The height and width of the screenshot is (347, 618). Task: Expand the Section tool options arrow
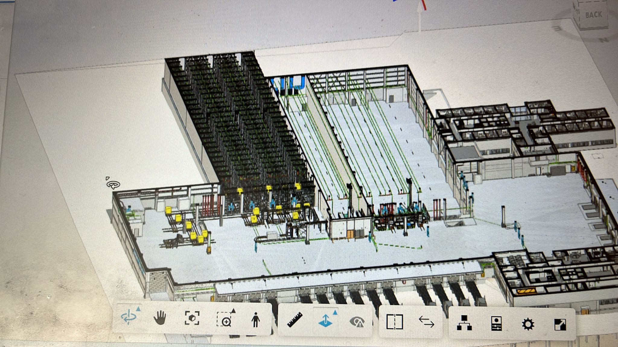click(x=335, y=313)
